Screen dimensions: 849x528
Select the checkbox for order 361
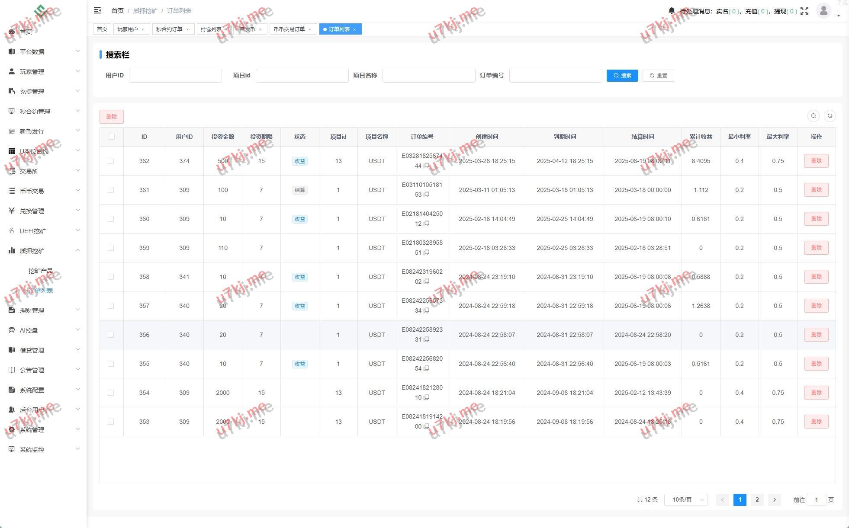coord(111,190)
